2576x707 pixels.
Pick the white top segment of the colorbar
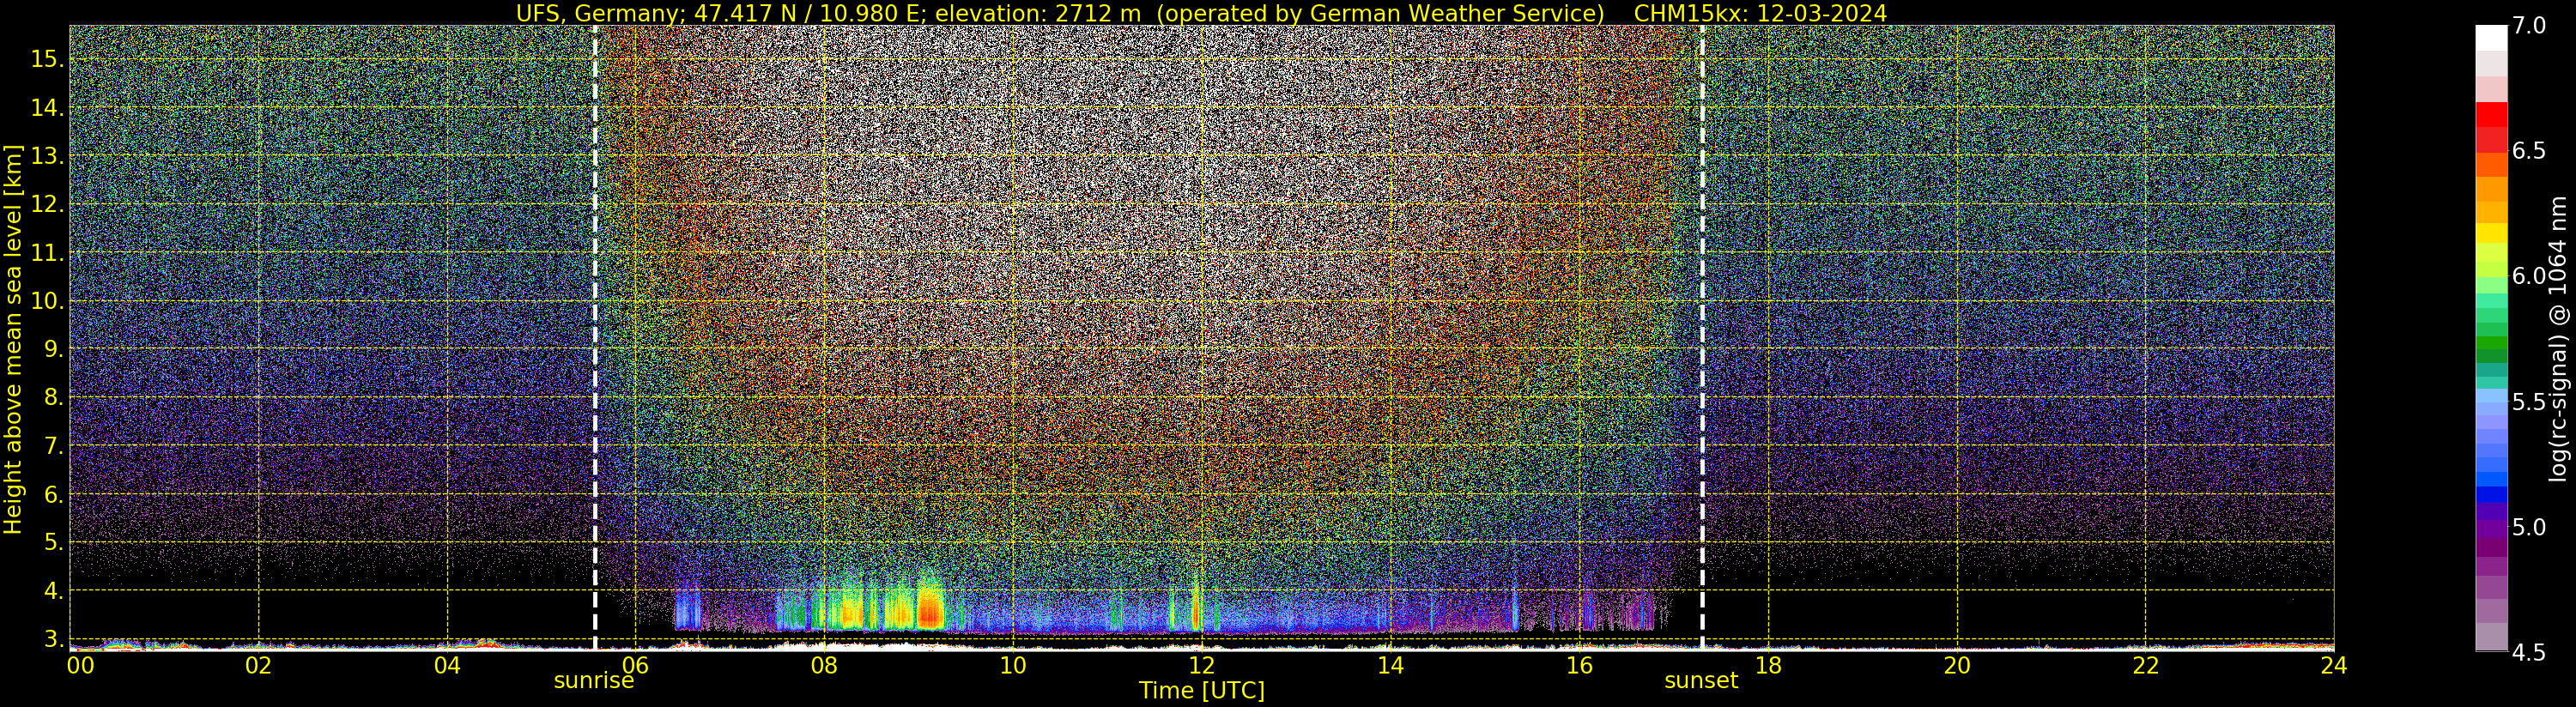(2491, 38)
